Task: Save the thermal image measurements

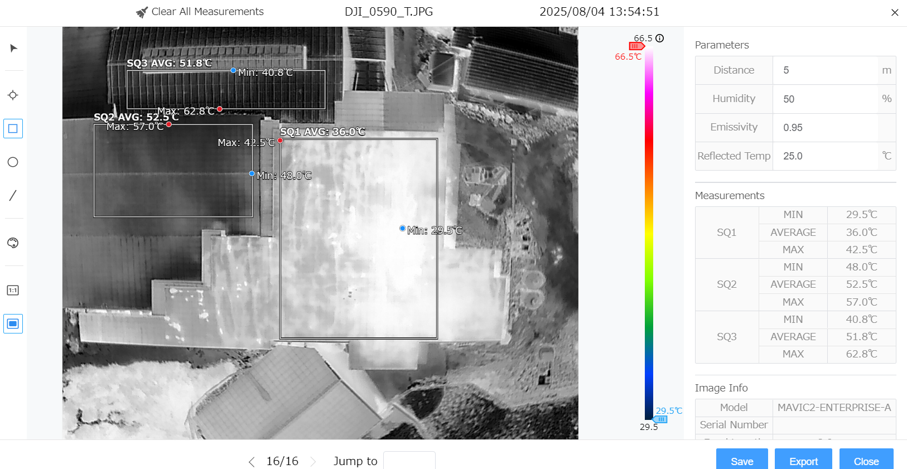Action: [742, 461]
